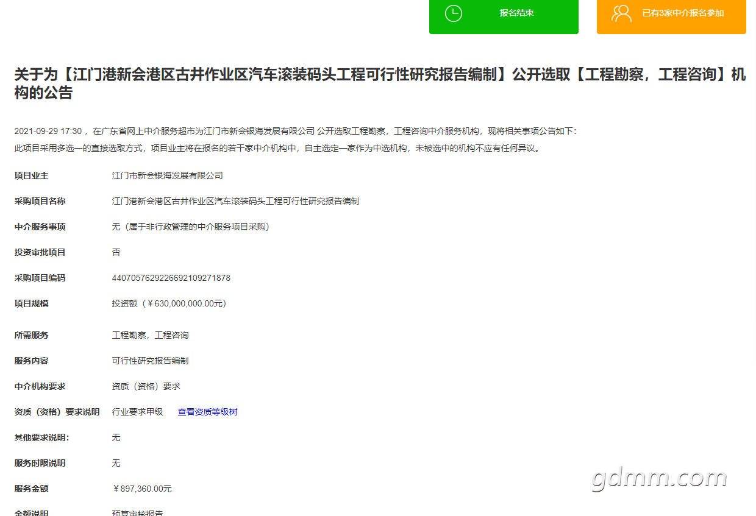This screenshot has height=516, width=756.
Task: Select the 项目业主 value 江门市新会银海发展有限公司
Action: coord(167,175)
